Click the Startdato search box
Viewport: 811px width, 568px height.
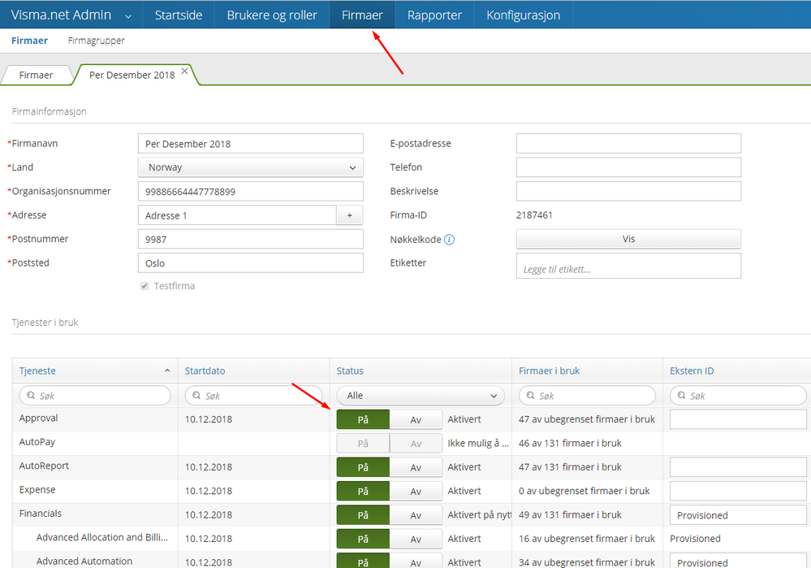coord(253,396)
